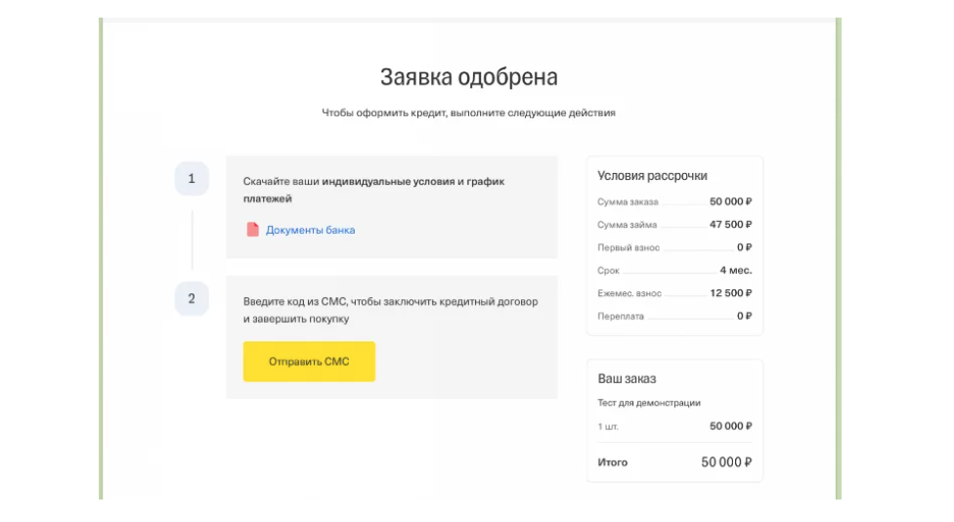Click the Заявка одобрена heading

(469, 77)
